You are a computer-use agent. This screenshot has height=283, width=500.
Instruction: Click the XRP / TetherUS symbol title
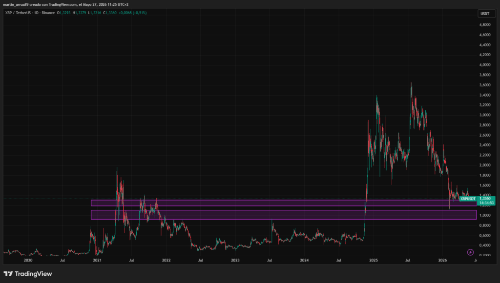click(30, 13)
